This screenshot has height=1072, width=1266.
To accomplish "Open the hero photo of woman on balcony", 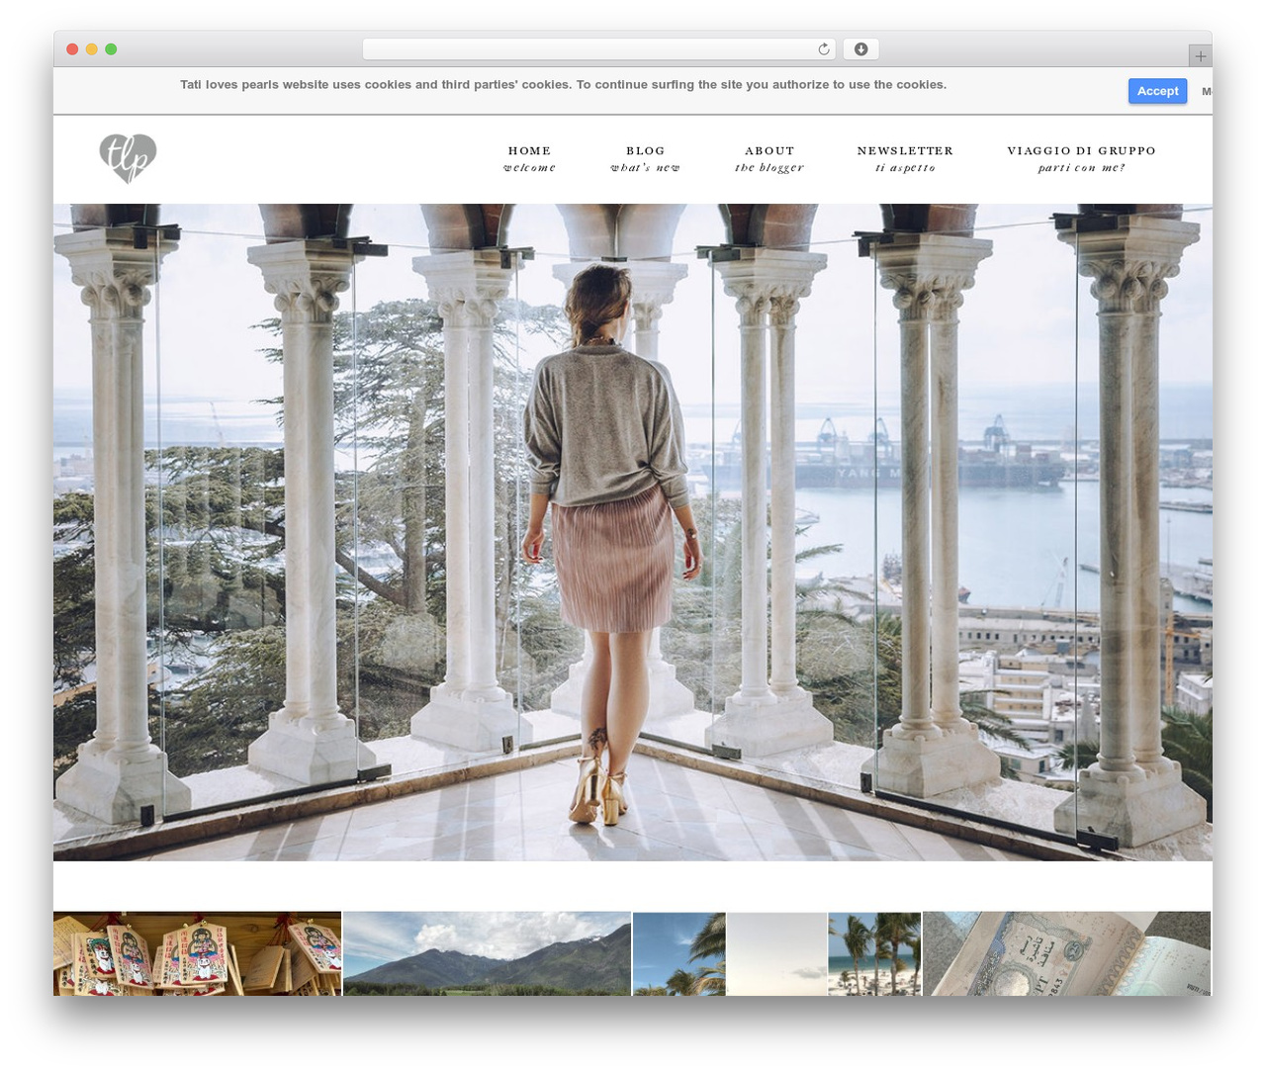I will [633, 532].
